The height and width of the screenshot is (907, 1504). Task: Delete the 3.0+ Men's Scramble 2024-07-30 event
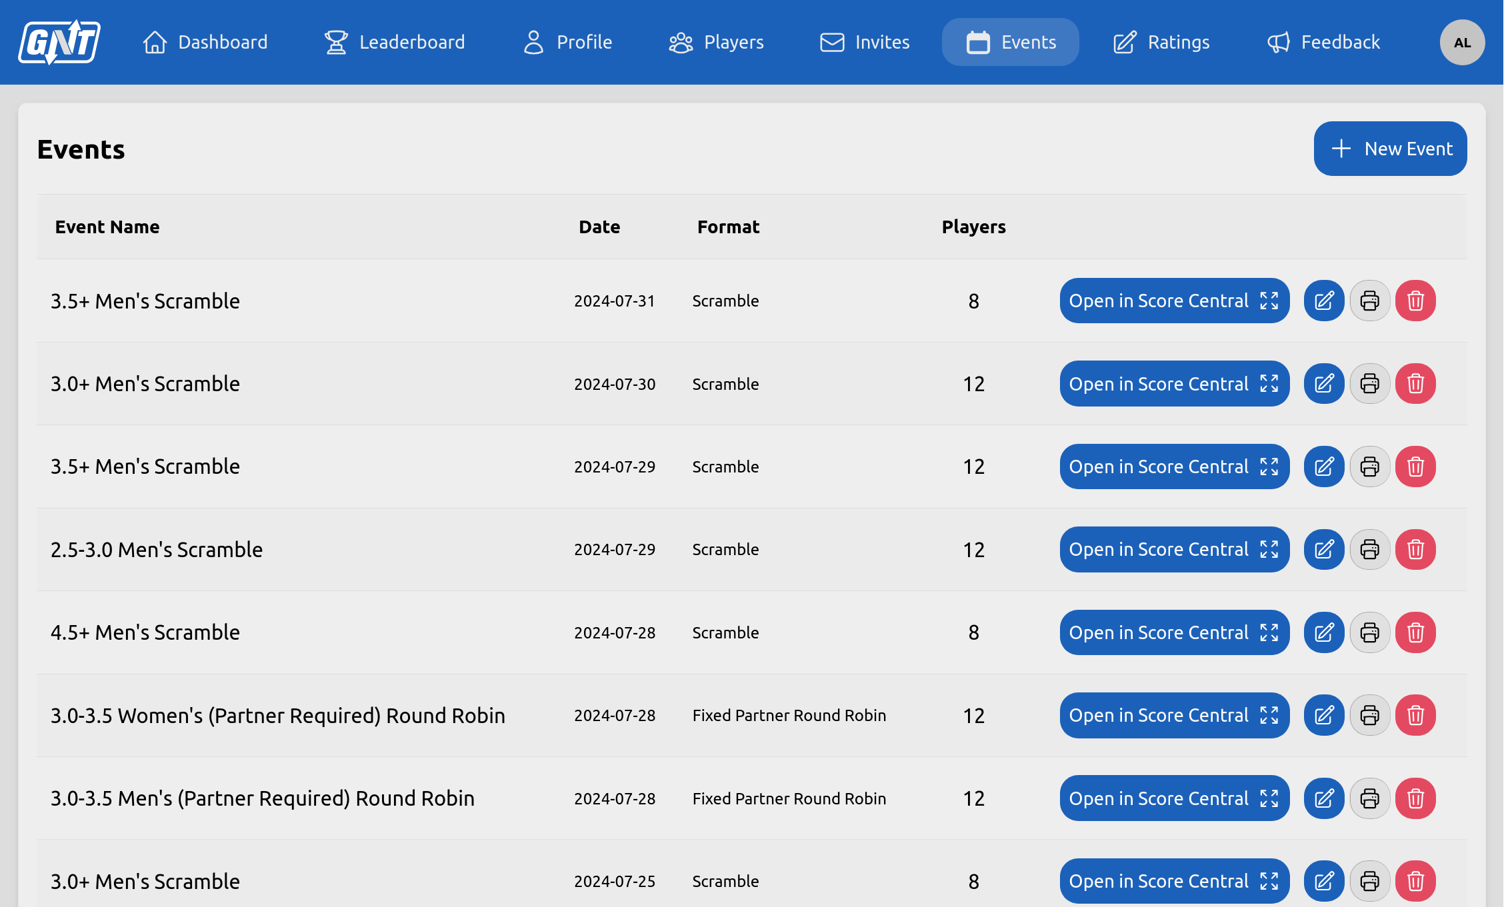click(1415, 384)
